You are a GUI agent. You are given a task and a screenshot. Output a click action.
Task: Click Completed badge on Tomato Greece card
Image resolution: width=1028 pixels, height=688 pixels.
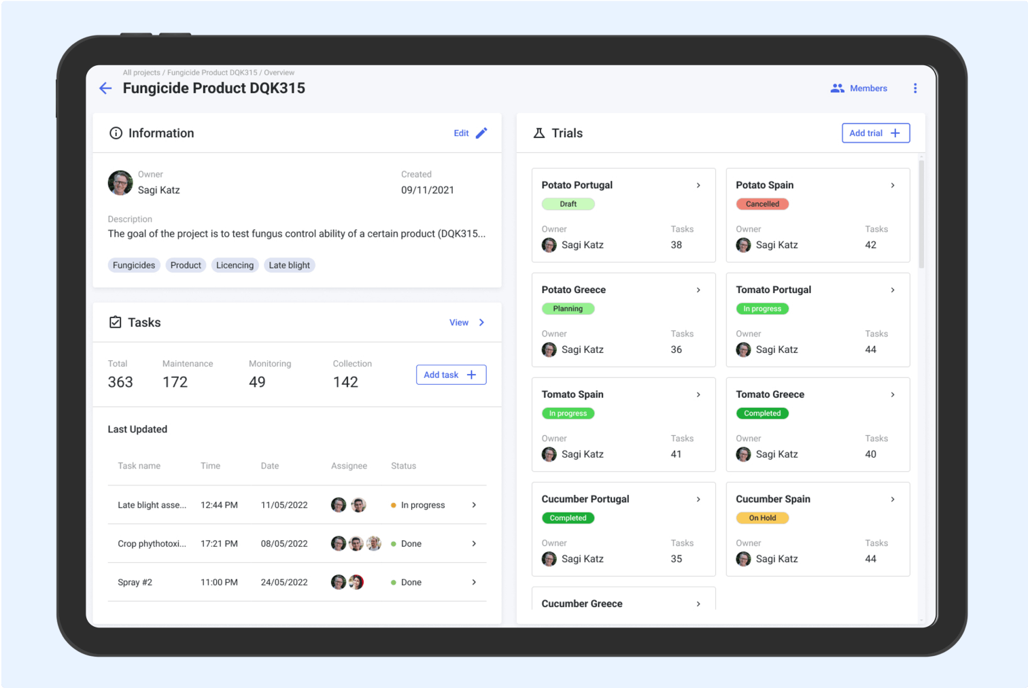(763, 413)
